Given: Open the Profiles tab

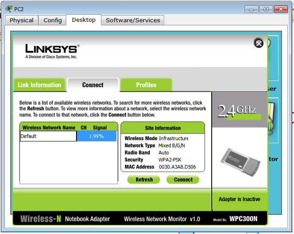Looking at the screenshot, I should tap(146, 85).
